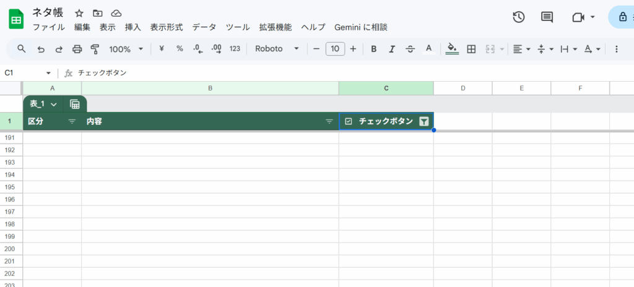Open the comments panel icon
Image resolution: width=634 pixels, height=287 pixels.
pyautogui.click(x=547, y=17)
